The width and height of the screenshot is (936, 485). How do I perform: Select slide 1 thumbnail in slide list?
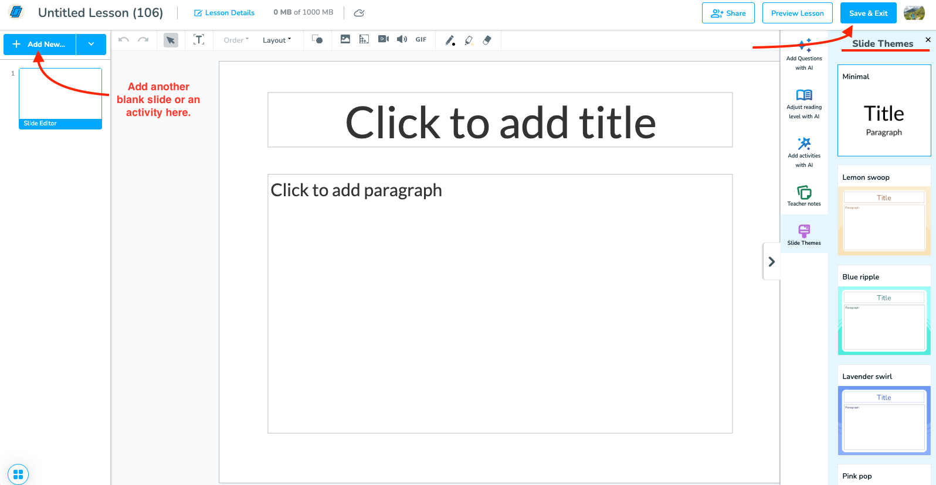pos(60,98)
